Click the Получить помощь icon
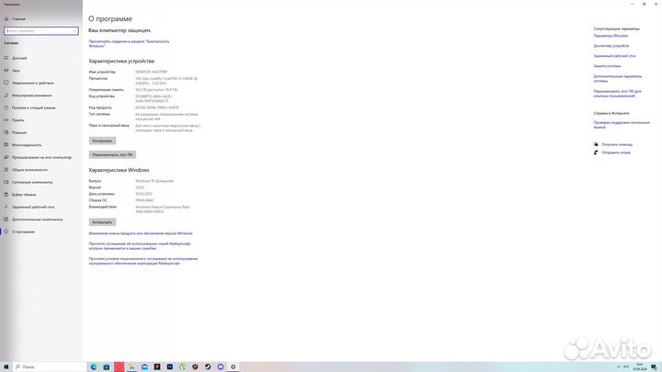 click(596, 145)
